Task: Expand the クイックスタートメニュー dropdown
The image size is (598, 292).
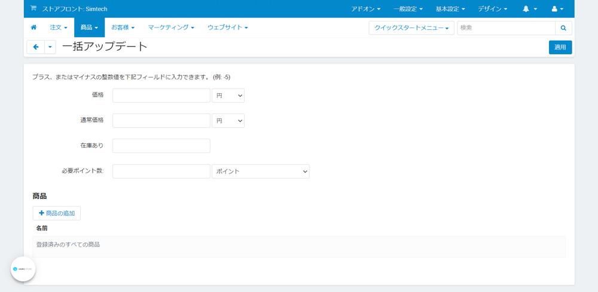Action: 411,28
